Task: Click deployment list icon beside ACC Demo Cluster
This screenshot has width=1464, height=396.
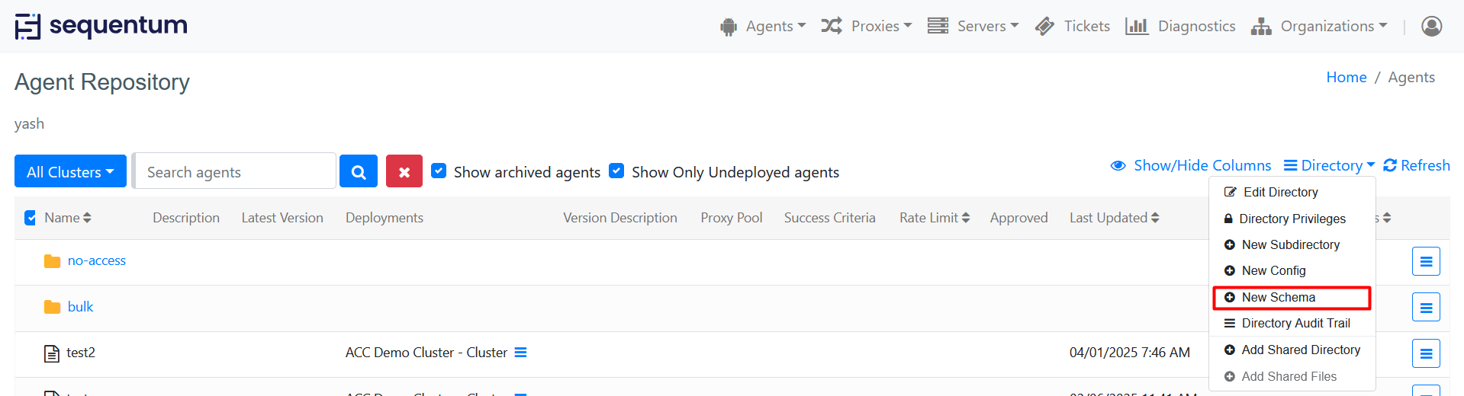Action: tap(520, 353)
